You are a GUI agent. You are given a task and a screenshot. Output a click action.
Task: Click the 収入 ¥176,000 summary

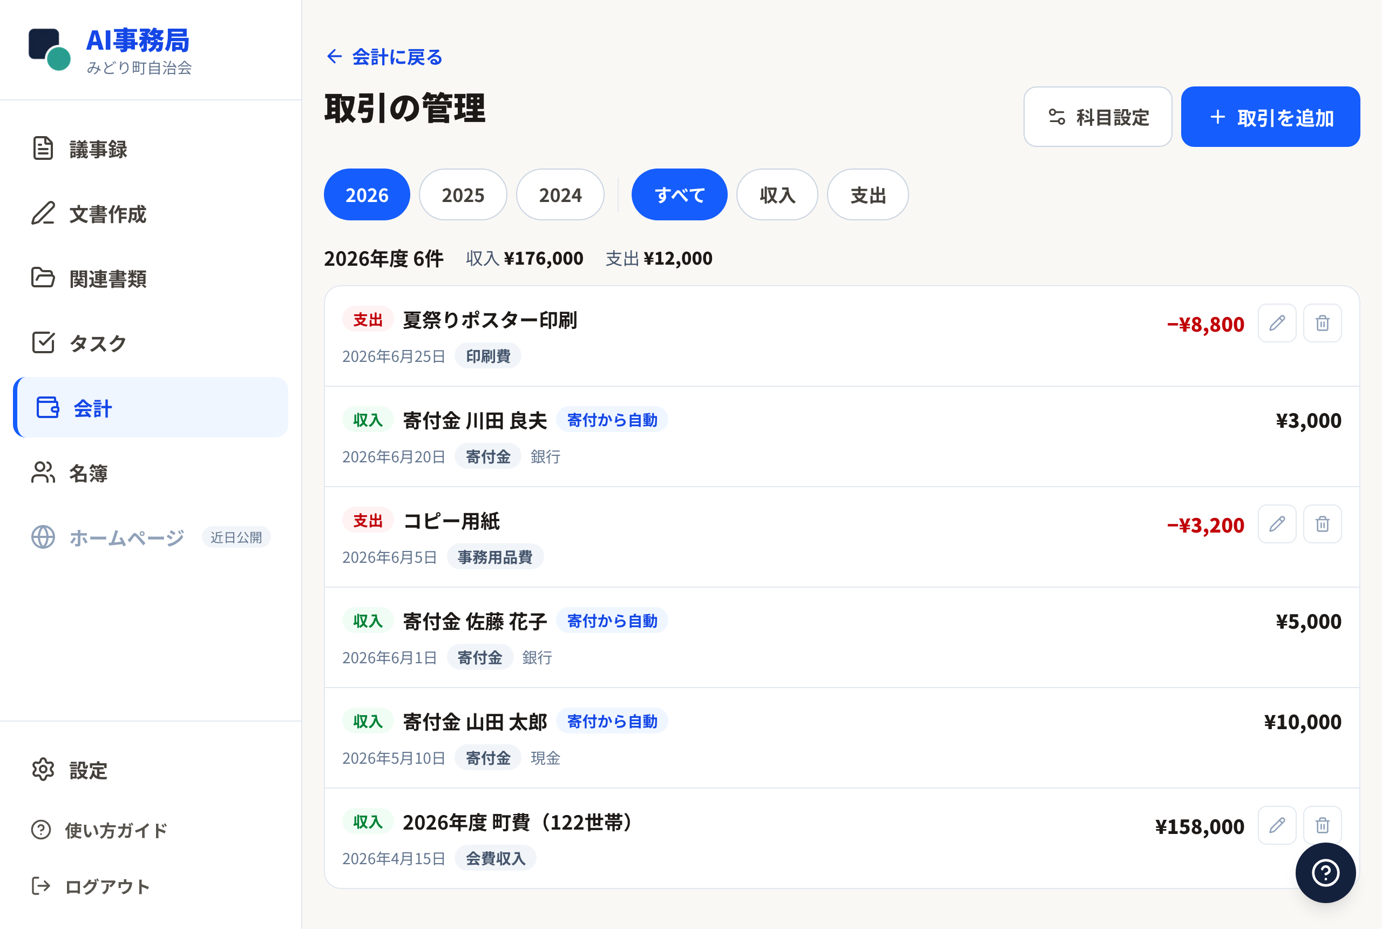coord(524,258)
